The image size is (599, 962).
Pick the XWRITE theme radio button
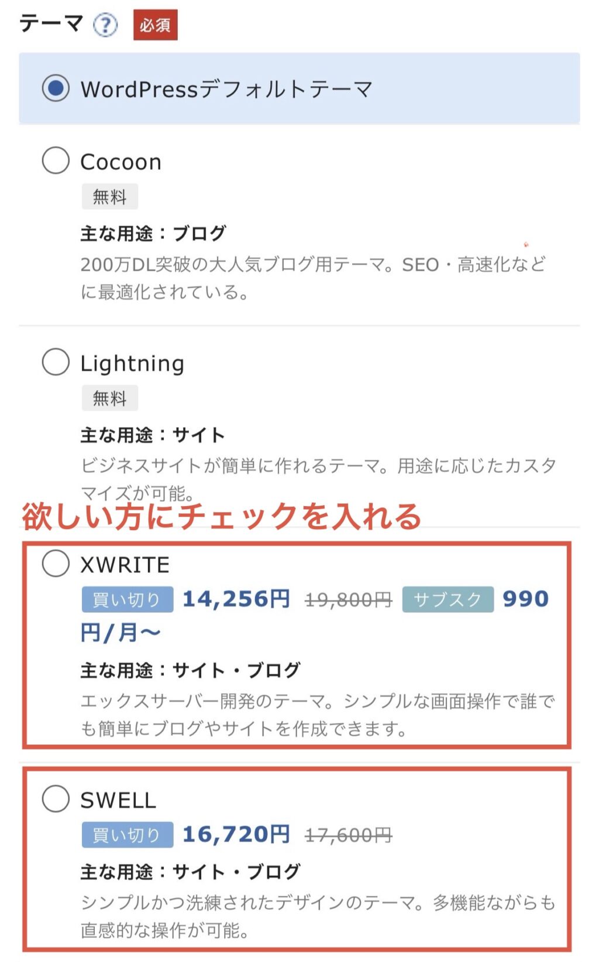[x=56, y=563]
